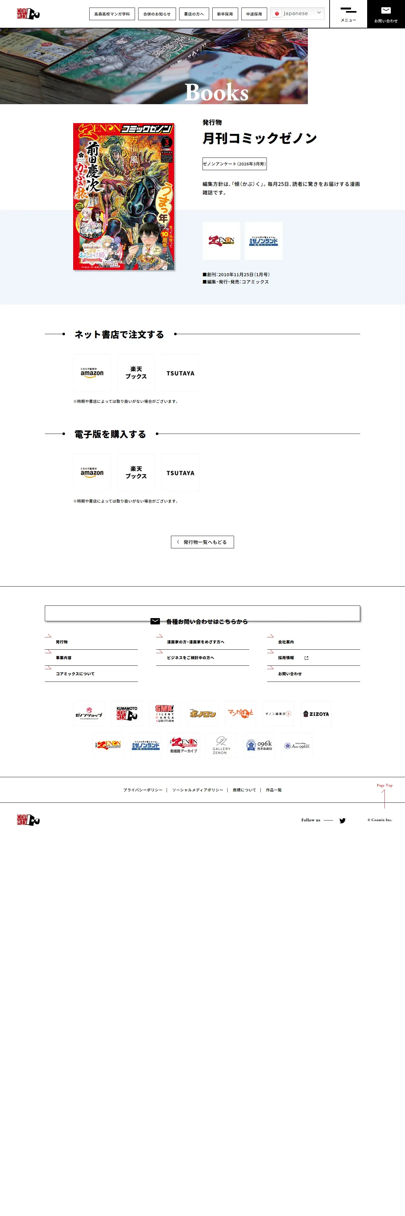Open the ZIZOYA footer logo

316,714
